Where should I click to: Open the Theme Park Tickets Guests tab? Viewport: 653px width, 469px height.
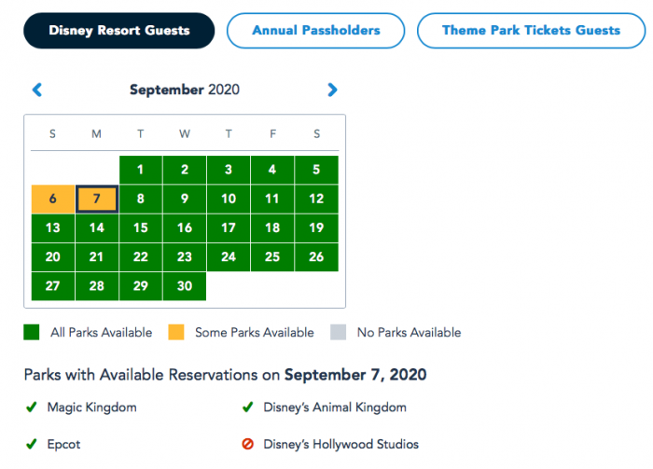coord(531,31)
